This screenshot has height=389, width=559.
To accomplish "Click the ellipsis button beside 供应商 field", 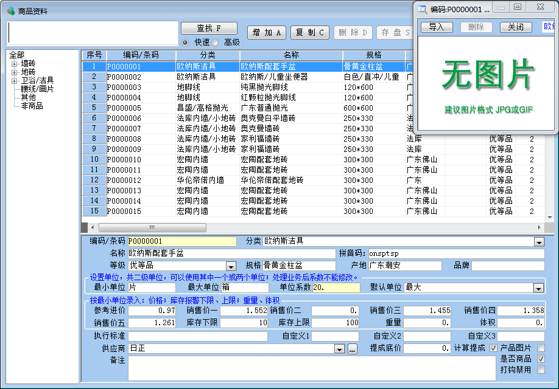I will 352,349.
